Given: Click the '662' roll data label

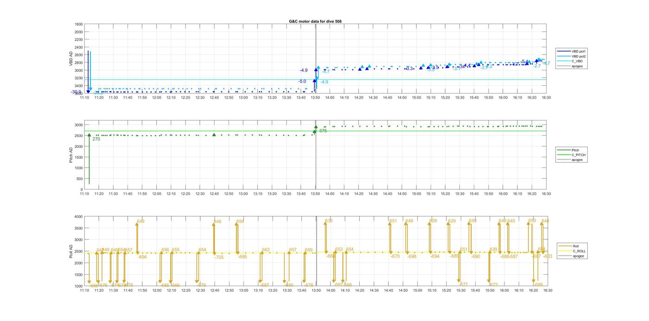Looking at the screenshot, I should (x=266, y=250).
